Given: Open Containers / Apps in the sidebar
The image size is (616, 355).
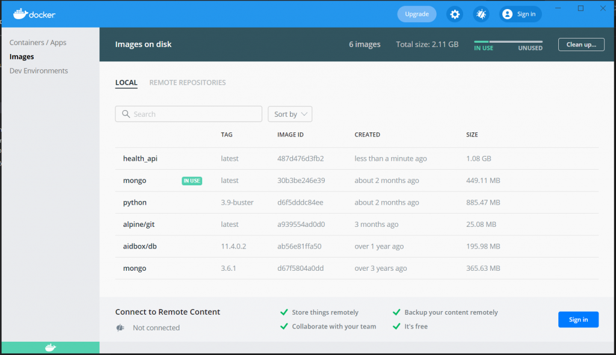Looking at the screenshot, I should pyautogui.click(x=38, y=43).
